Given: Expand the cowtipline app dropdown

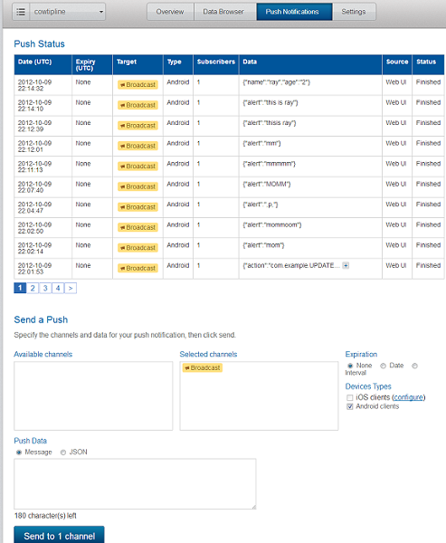Looking at the screenshot, I should [68, 12].
